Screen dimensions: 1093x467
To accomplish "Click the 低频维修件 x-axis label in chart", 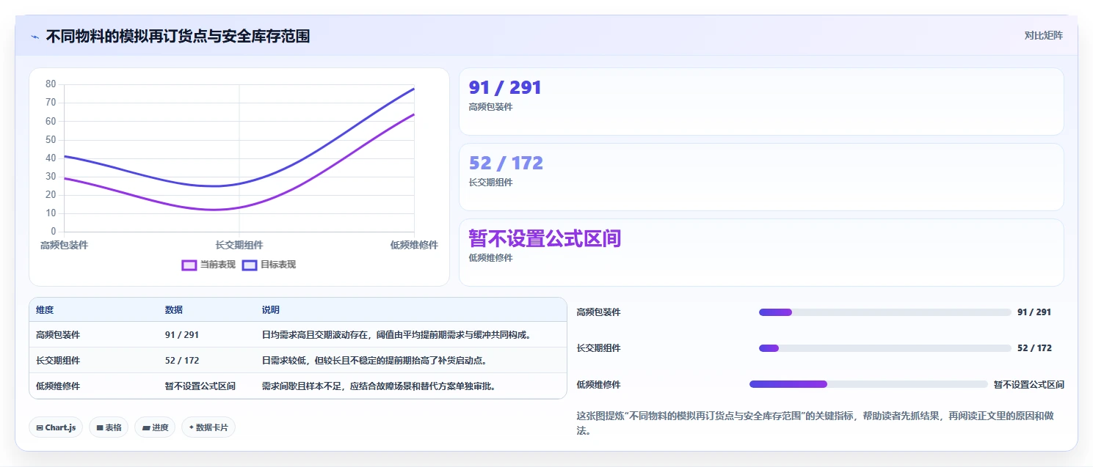I will click(x=414, y=246).
